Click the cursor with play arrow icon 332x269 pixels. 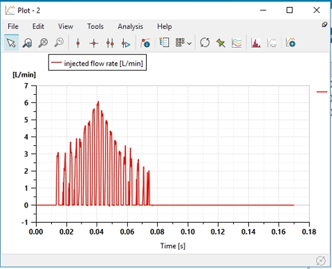(x=126, y=43)
